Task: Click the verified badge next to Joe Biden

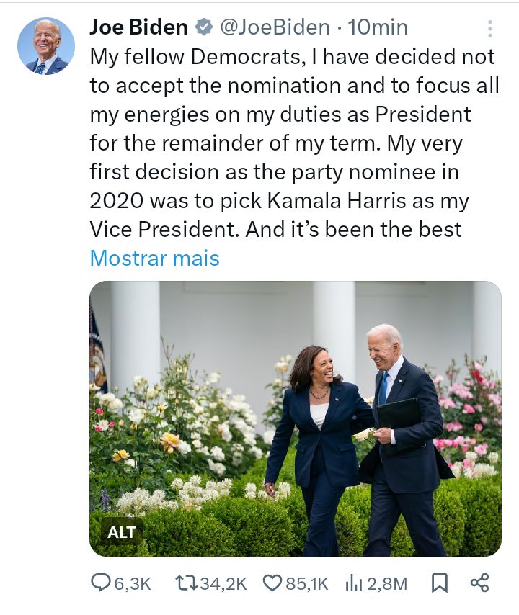Action: 204,28
